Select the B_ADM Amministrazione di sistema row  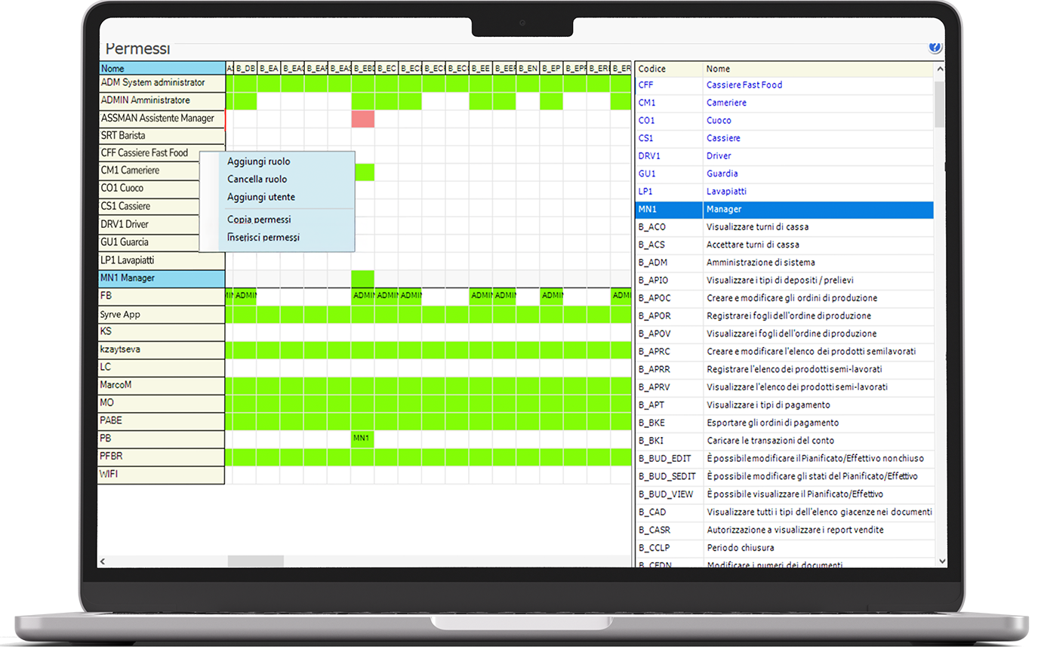[755, 263]
